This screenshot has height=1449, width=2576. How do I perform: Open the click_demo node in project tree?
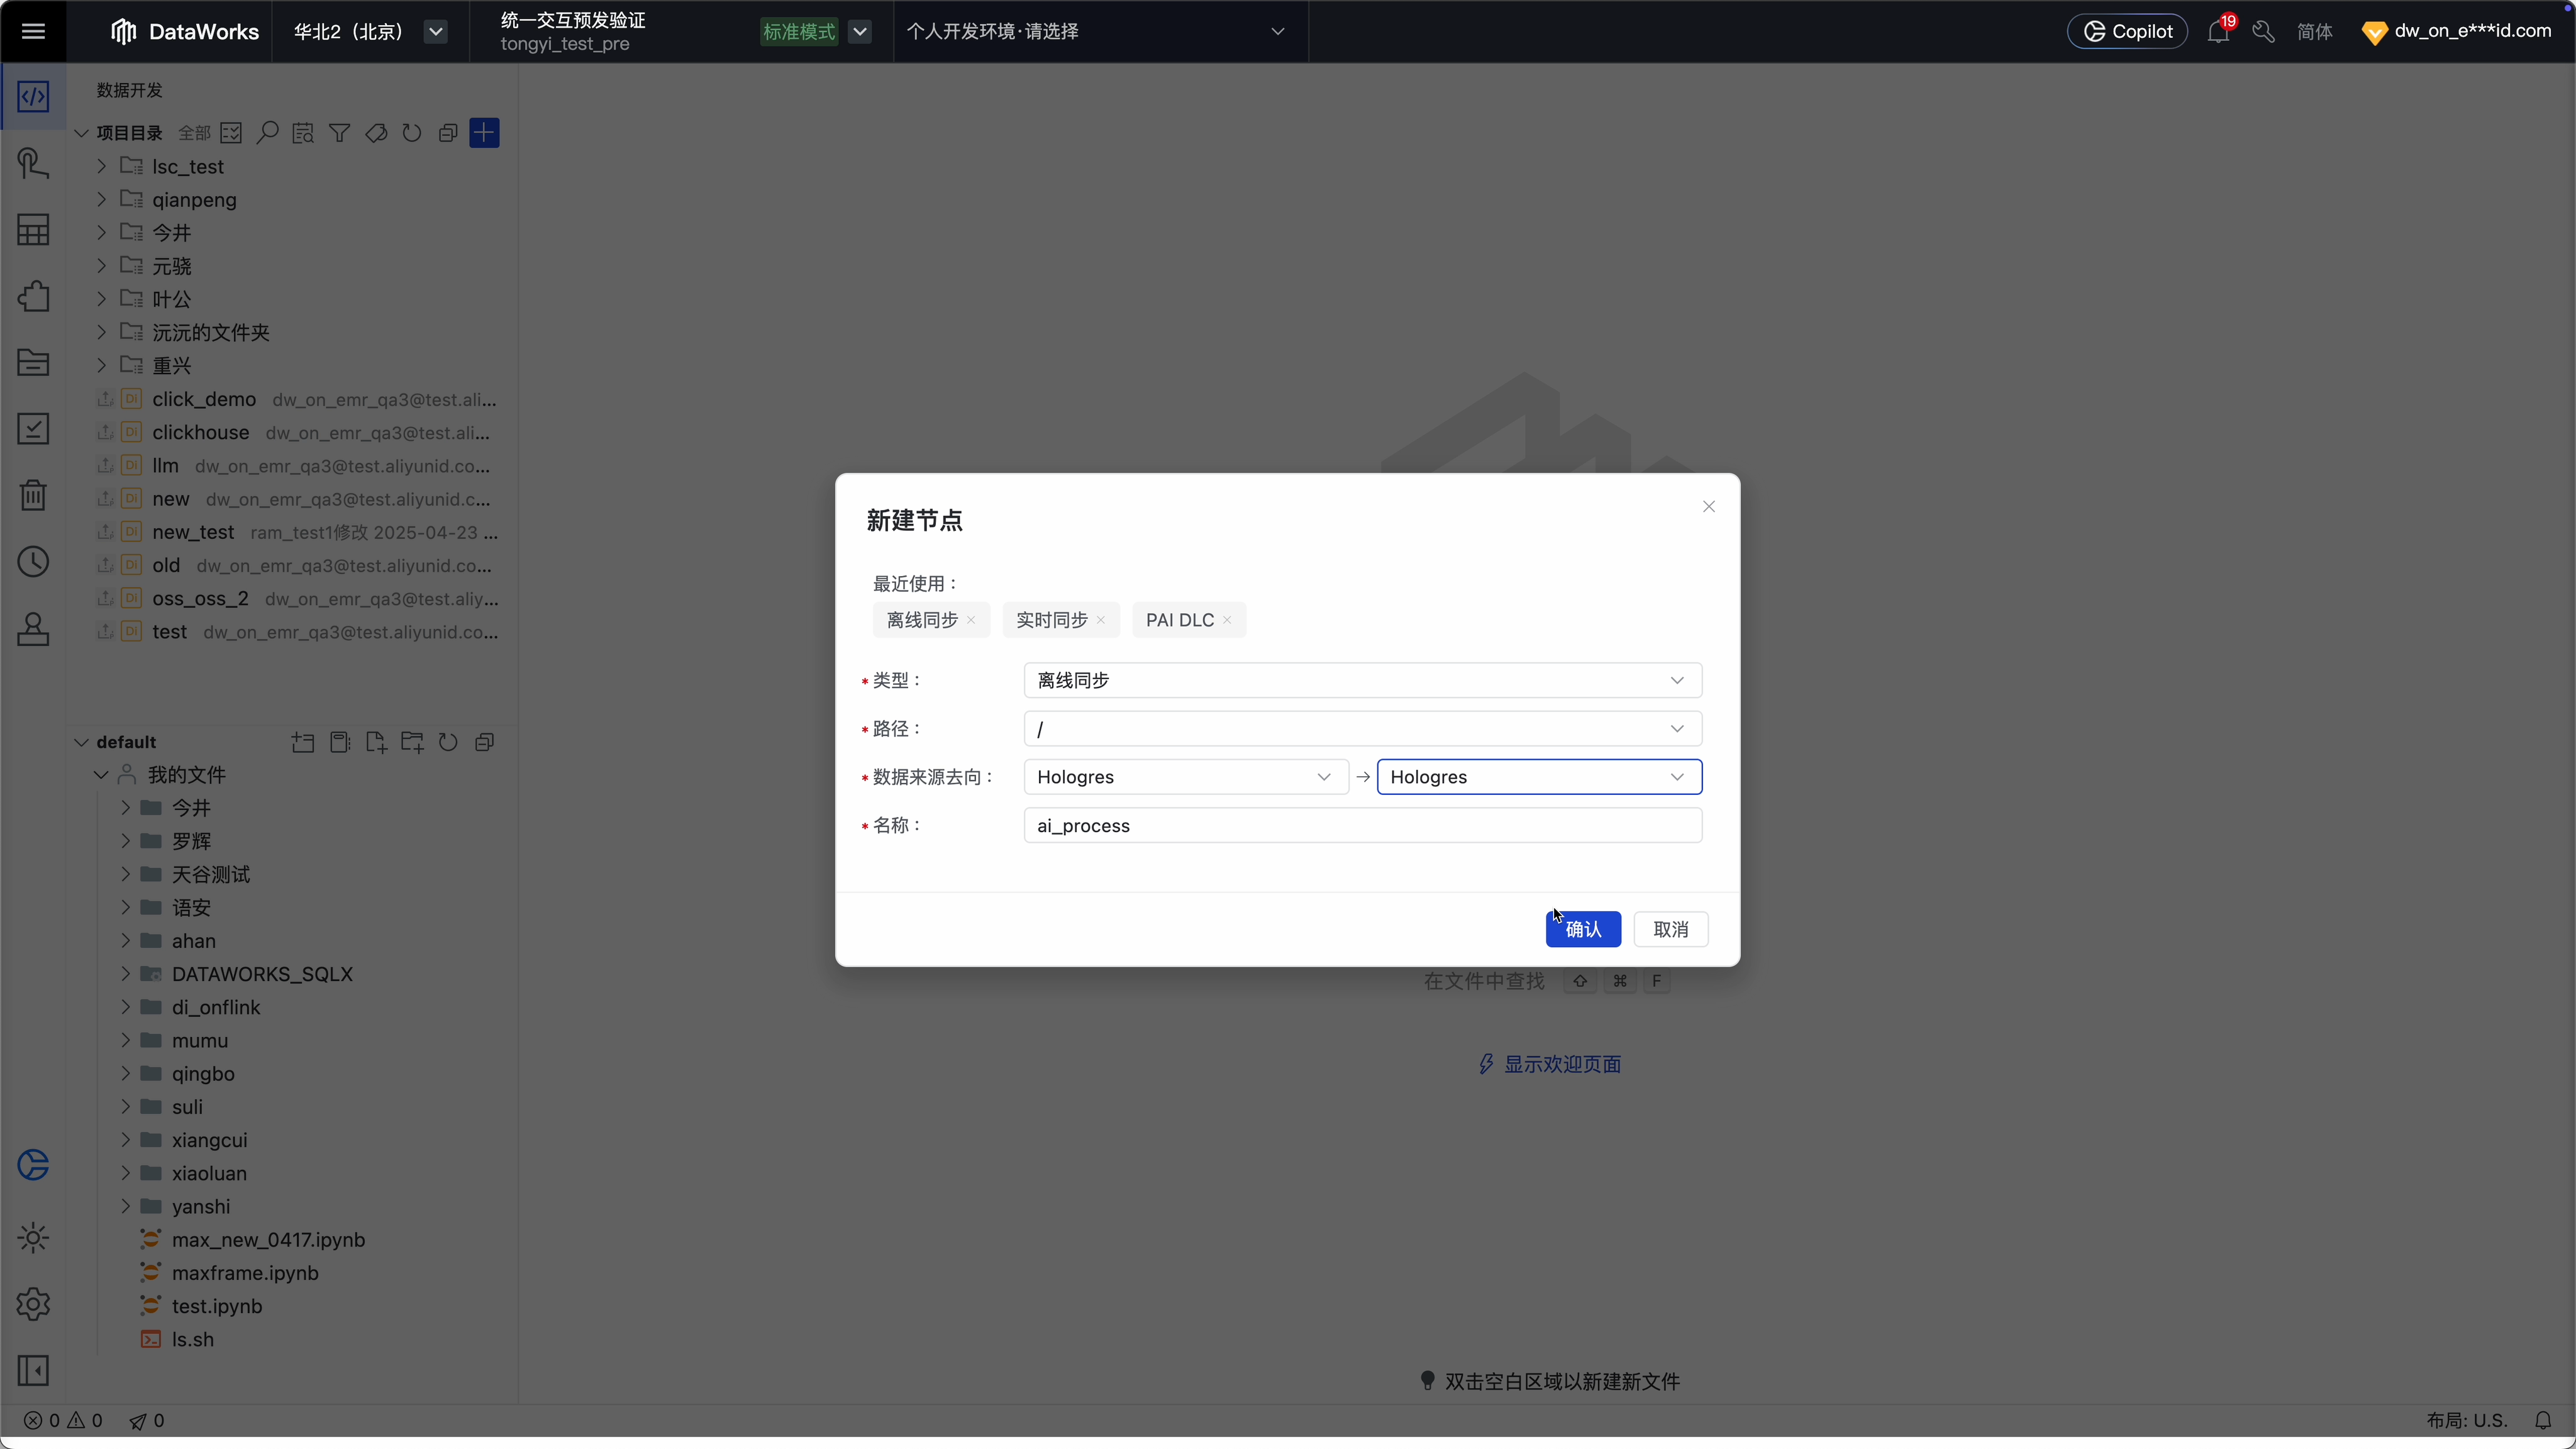click(204, 399)
